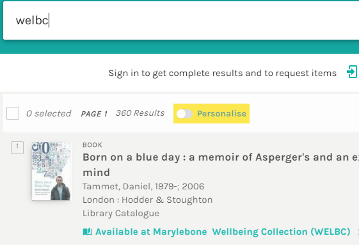The width and height of the screenshot is (359, 245).
Task: Click the yellow Personalise label
Action: (x=221, y=114)
